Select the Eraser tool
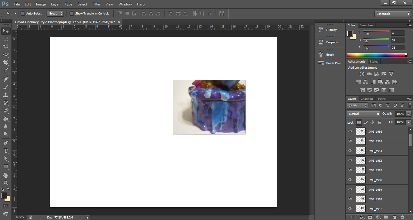413x220 pixels. tap(6, 111)
